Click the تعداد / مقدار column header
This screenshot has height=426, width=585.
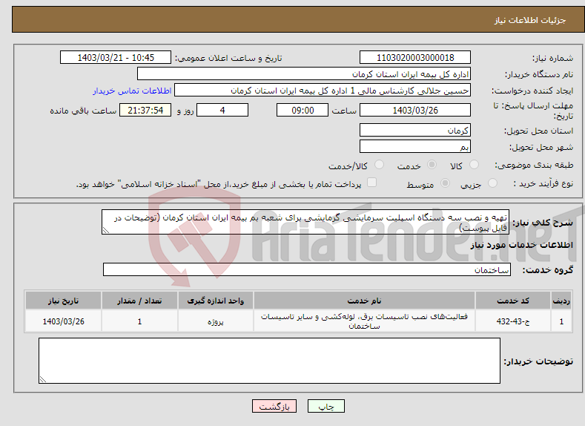(139, 301)
